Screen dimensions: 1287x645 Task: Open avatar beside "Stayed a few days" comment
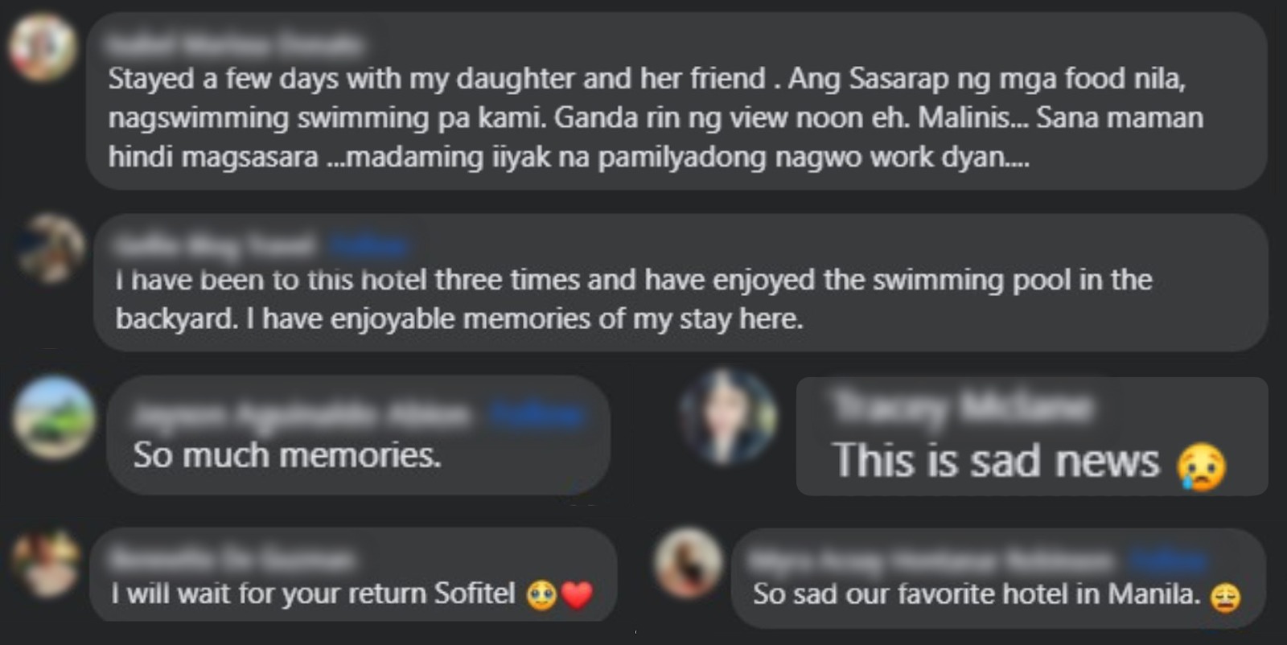(43, 47)
